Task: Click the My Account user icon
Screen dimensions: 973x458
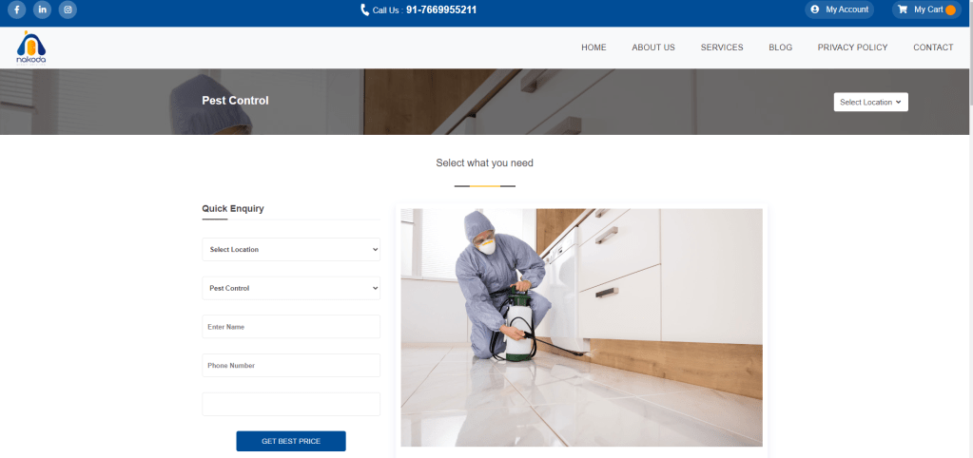Action: coord(814,10)
